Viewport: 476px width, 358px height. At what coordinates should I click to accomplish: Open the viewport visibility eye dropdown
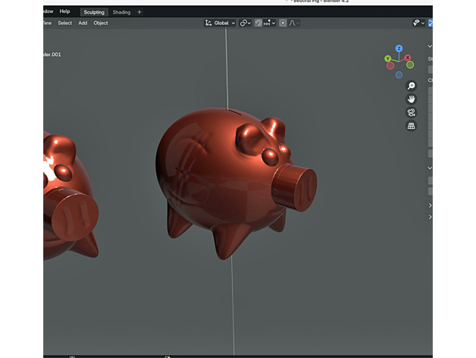418,23
